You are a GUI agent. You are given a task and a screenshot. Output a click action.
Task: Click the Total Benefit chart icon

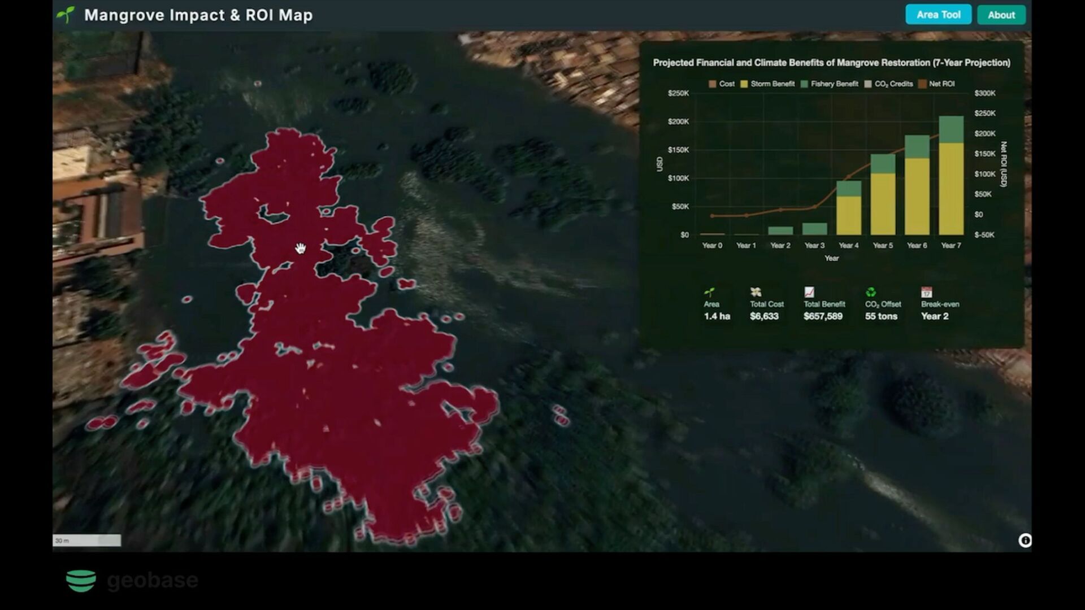pos(809,292)
